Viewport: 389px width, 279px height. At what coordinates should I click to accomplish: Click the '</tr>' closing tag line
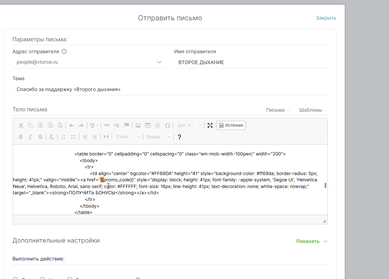tap(90, 200)
